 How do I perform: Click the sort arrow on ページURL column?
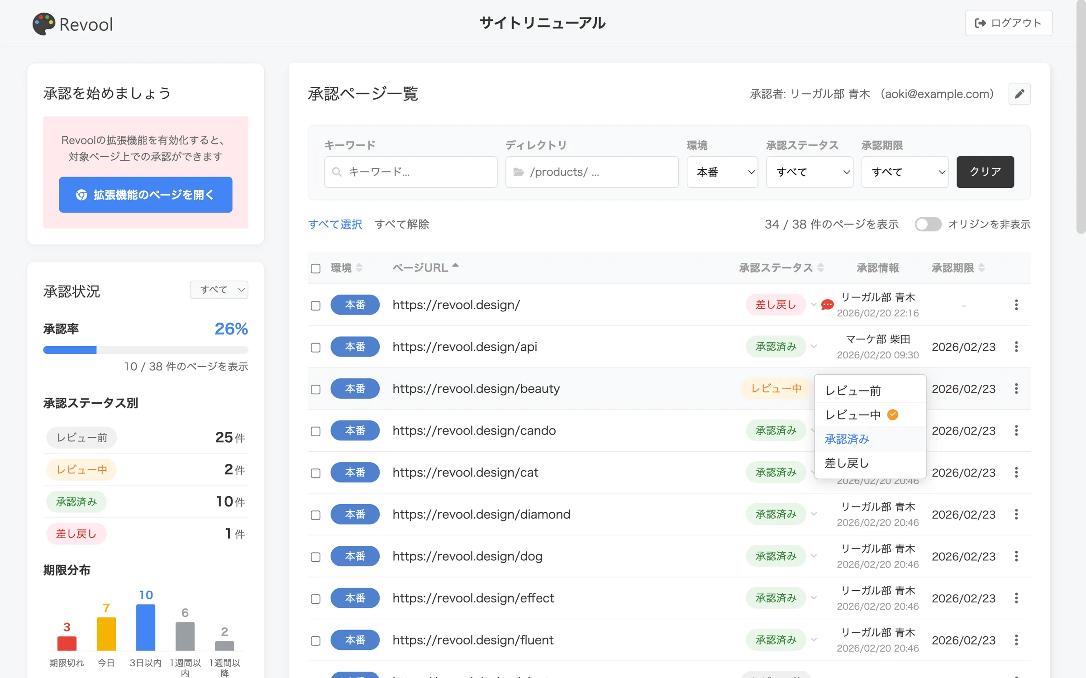click(456, 266)
